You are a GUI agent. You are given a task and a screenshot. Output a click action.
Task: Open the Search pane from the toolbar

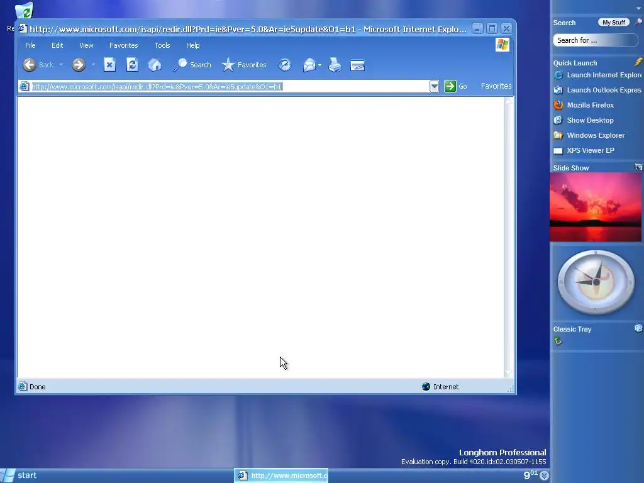coord(192,65)
